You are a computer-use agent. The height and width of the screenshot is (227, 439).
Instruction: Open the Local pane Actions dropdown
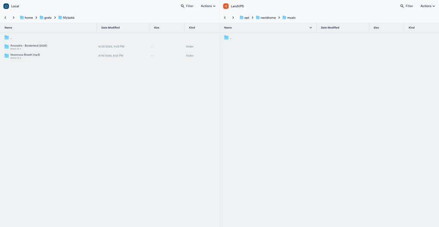point(208,6)
